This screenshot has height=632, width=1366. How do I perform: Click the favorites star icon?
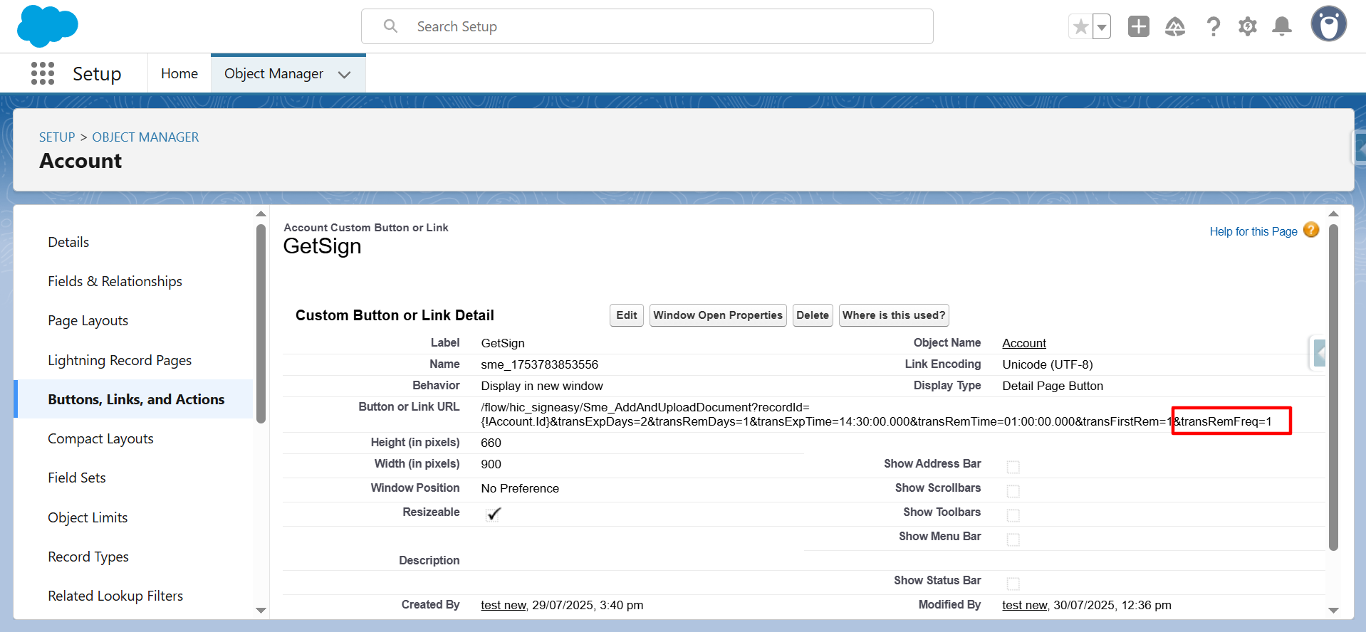point(1080,27)
